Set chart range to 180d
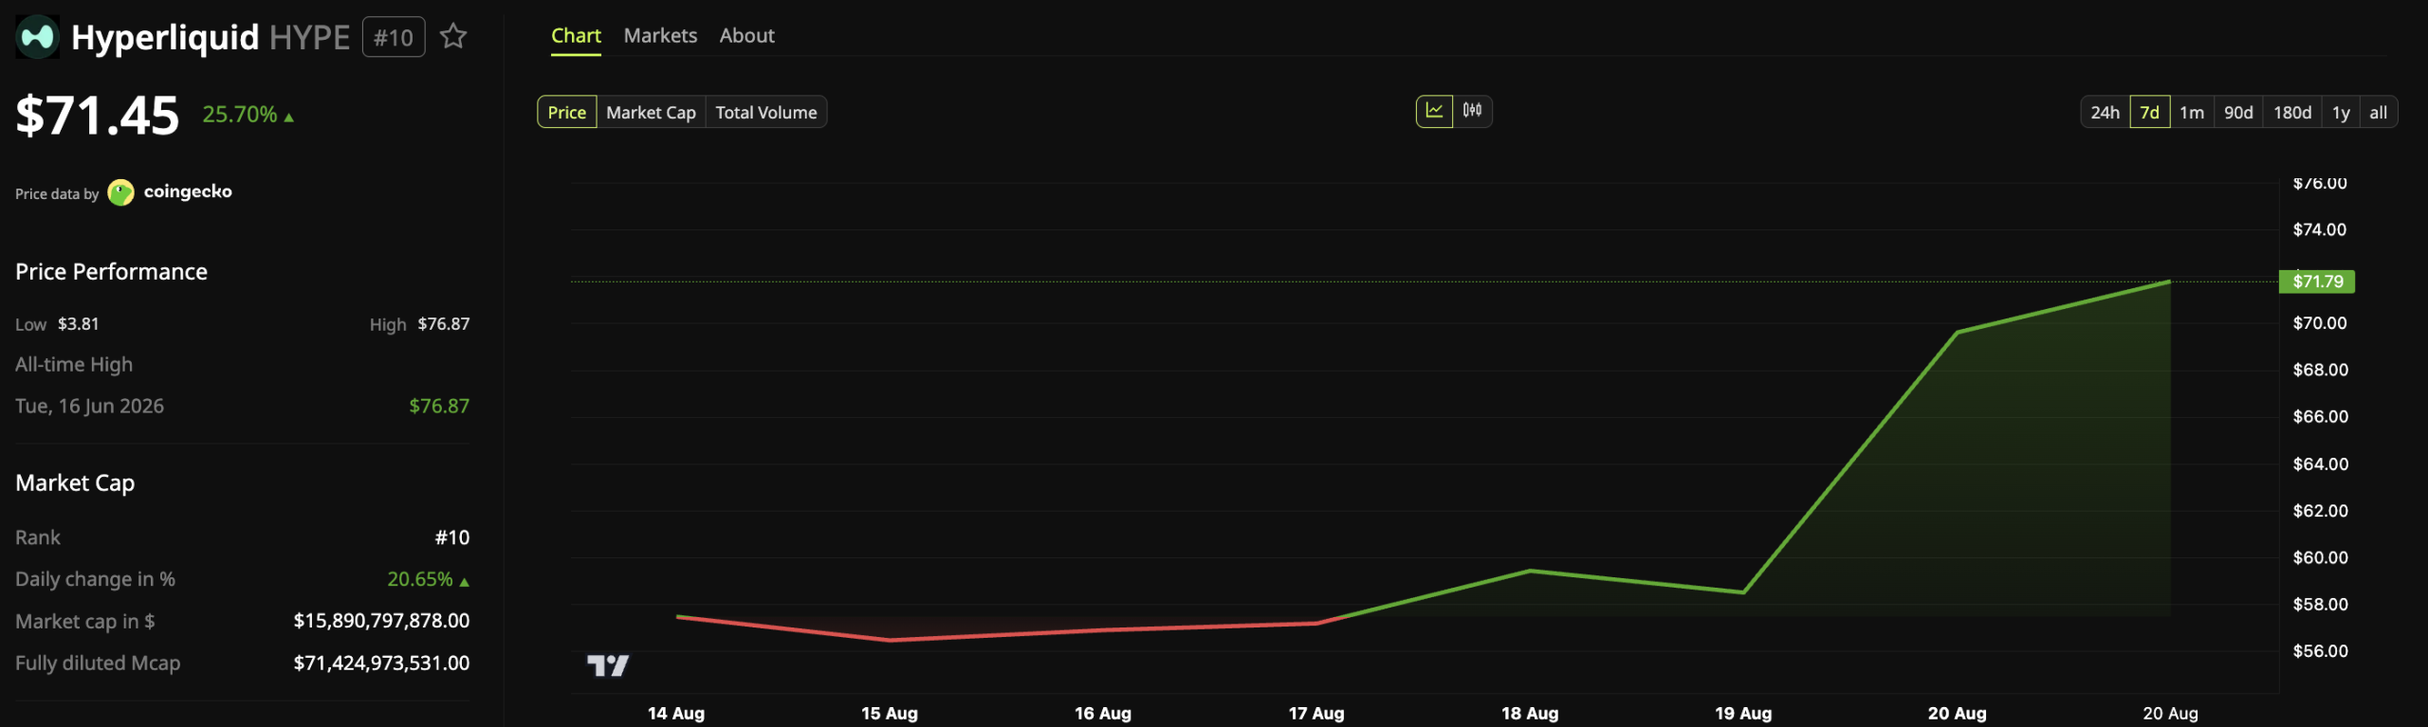Screen dimensions: 2428x727 click(x=2292, y=112)
